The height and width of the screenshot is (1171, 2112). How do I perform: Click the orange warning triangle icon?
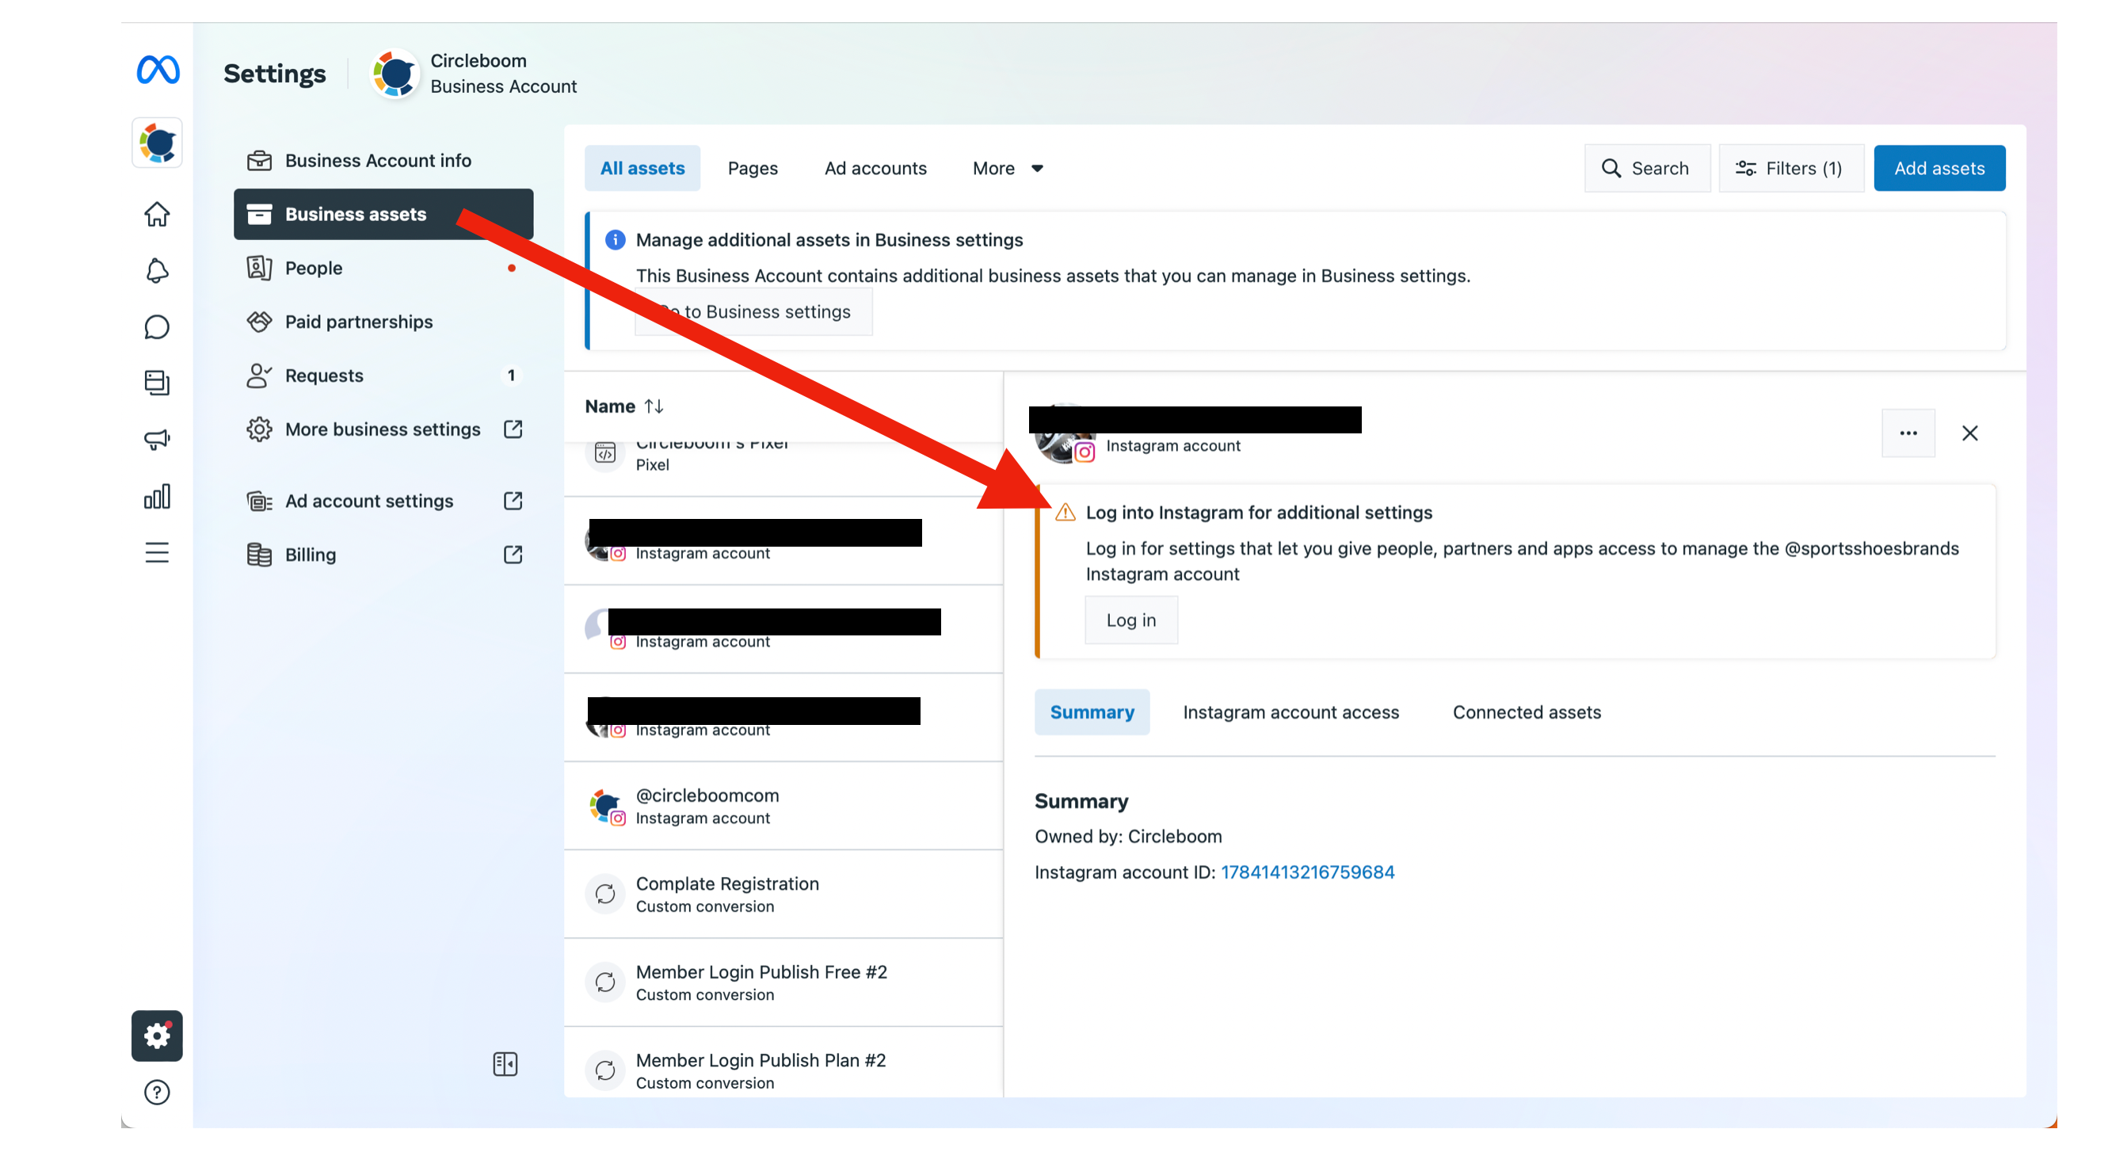point(1065,513)
